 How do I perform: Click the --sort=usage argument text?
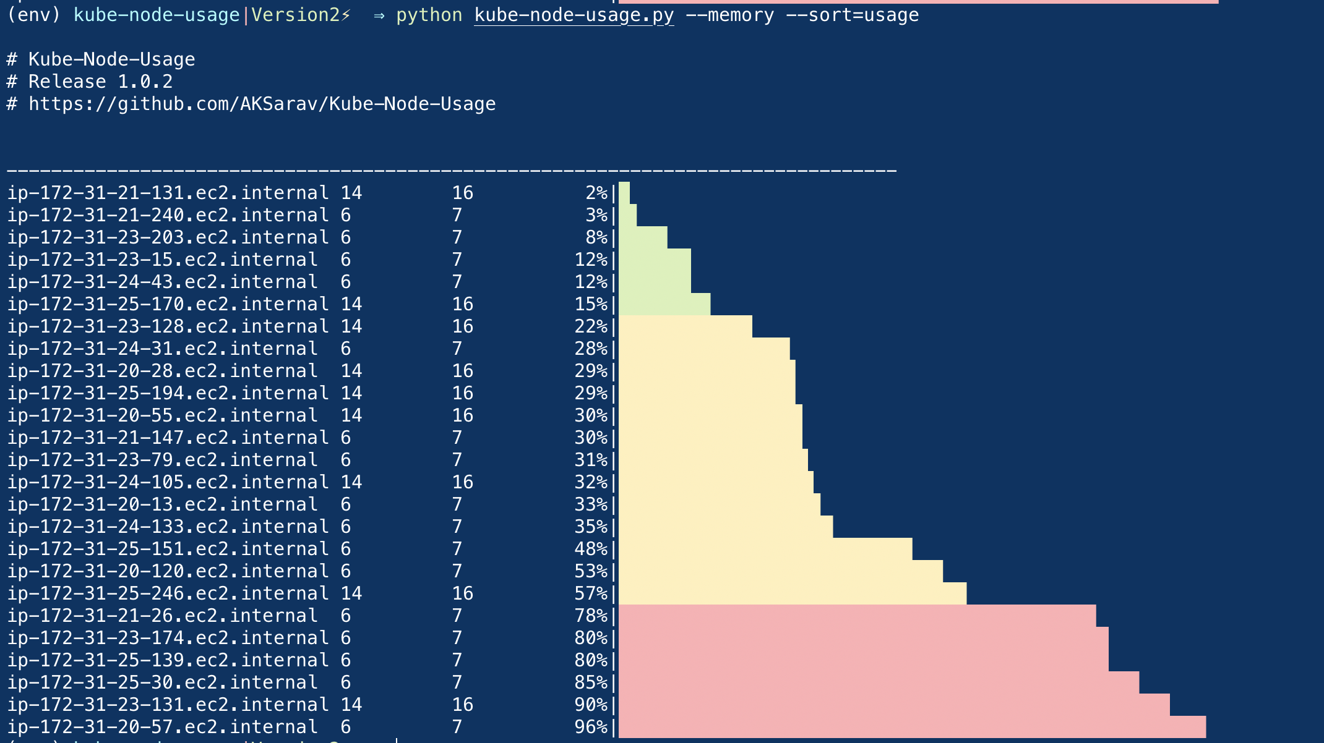[852, 15]
